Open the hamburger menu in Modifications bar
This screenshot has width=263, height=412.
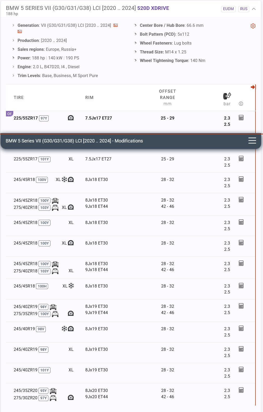pos(252,141)
